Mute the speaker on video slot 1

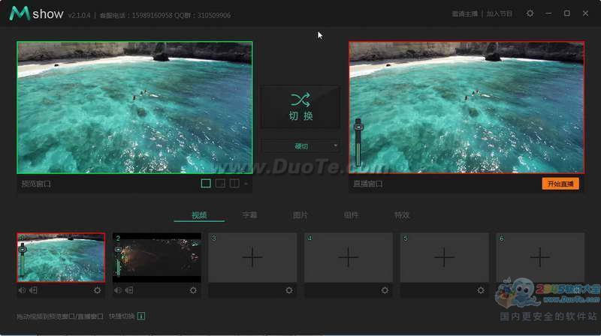click(23, 290)
